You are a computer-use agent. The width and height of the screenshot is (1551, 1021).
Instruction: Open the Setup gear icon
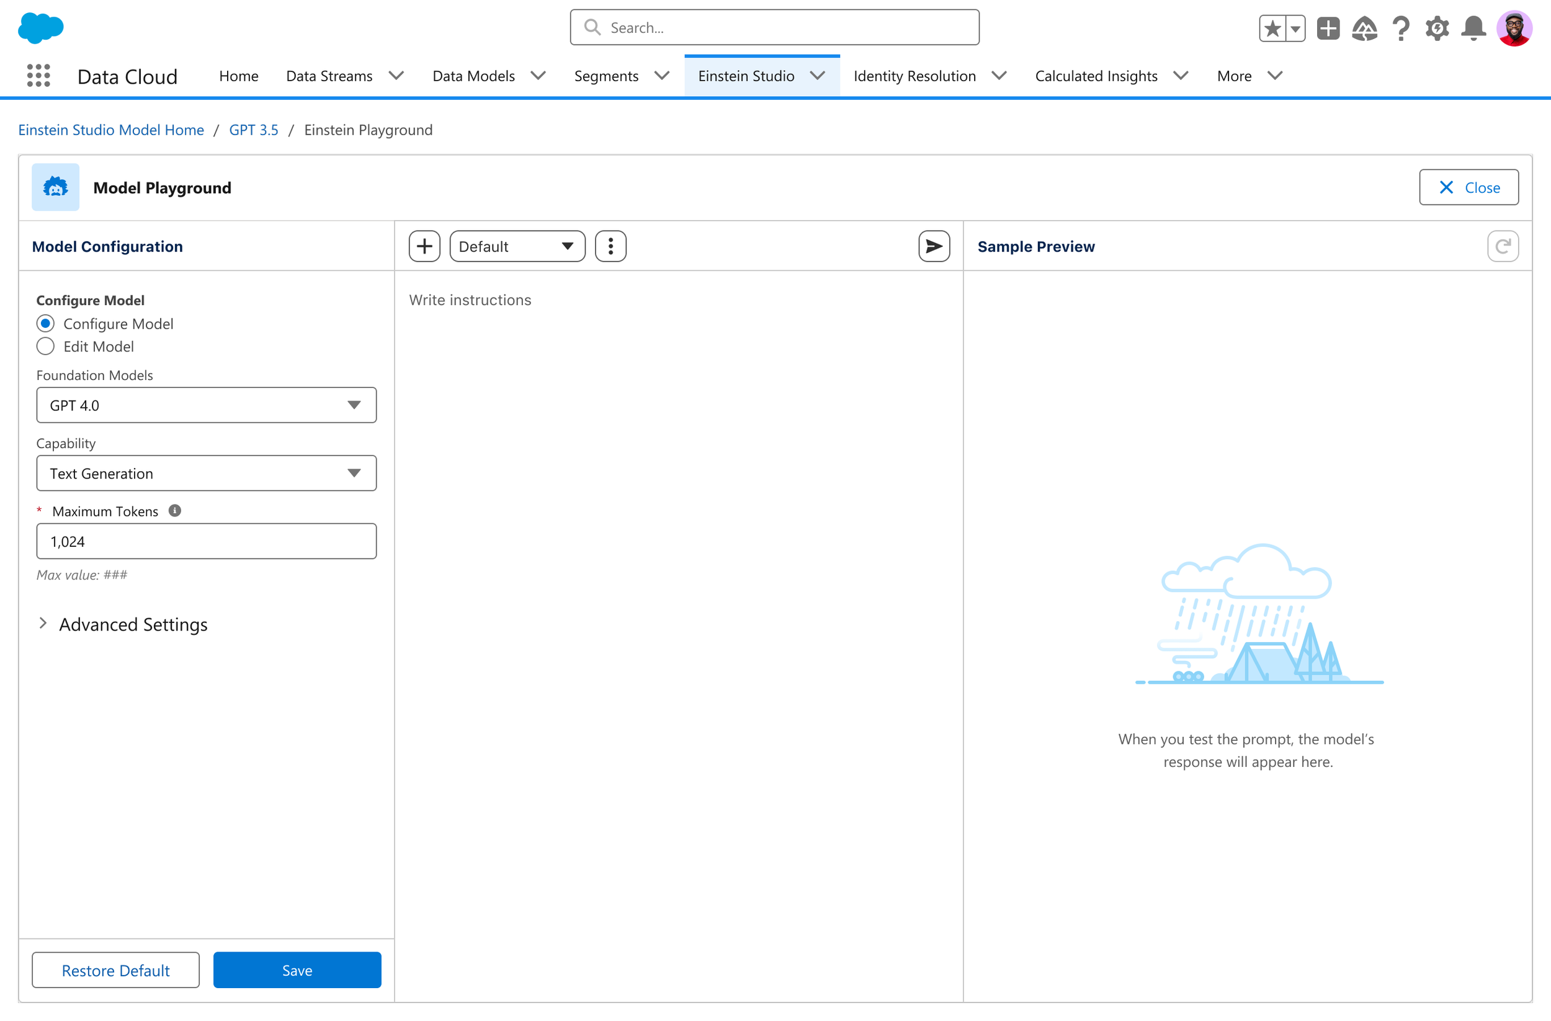[x=1437, y=28]
